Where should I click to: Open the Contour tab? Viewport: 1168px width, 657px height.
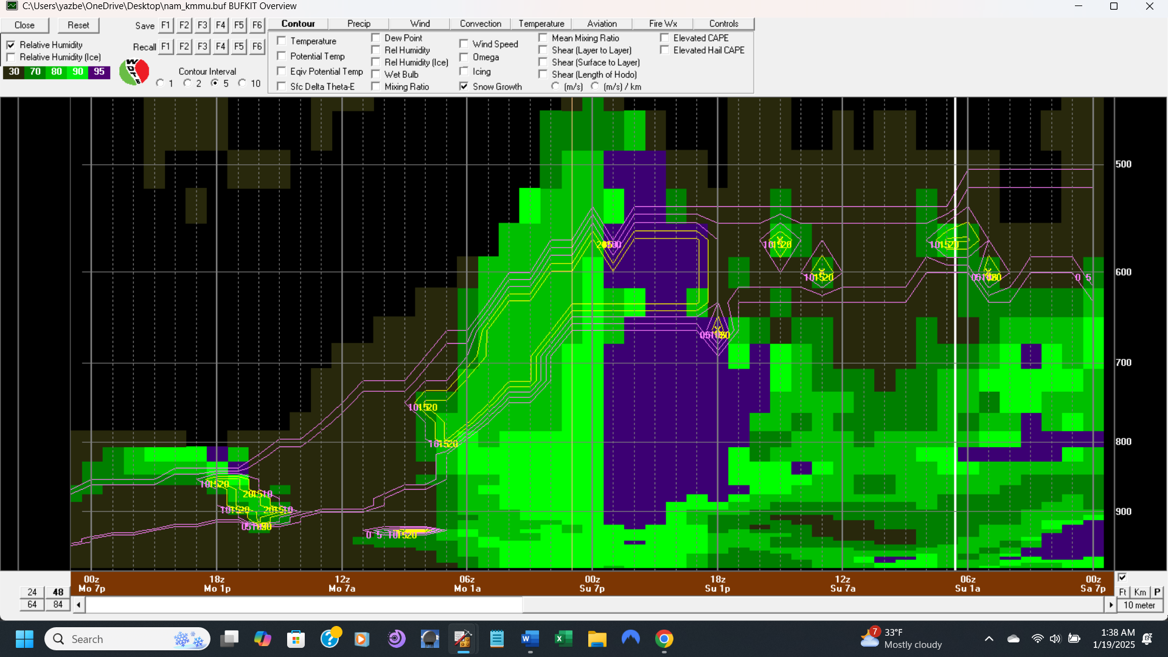(298, 24)
